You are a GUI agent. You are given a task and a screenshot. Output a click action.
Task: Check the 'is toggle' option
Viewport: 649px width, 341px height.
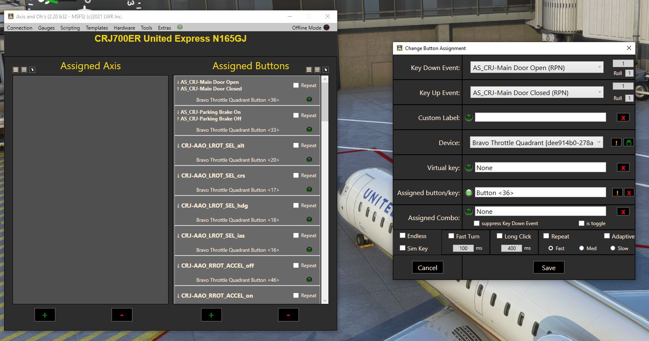582,223
